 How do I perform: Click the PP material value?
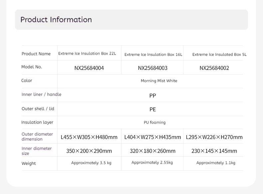pos(152,96)
